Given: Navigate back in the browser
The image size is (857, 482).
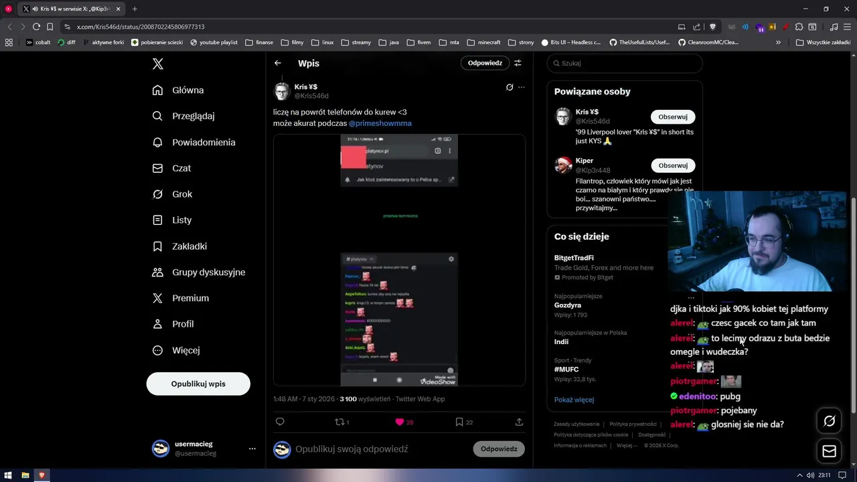Looking at the screenshot, I should pyautogui.click(x=9, y=27).
